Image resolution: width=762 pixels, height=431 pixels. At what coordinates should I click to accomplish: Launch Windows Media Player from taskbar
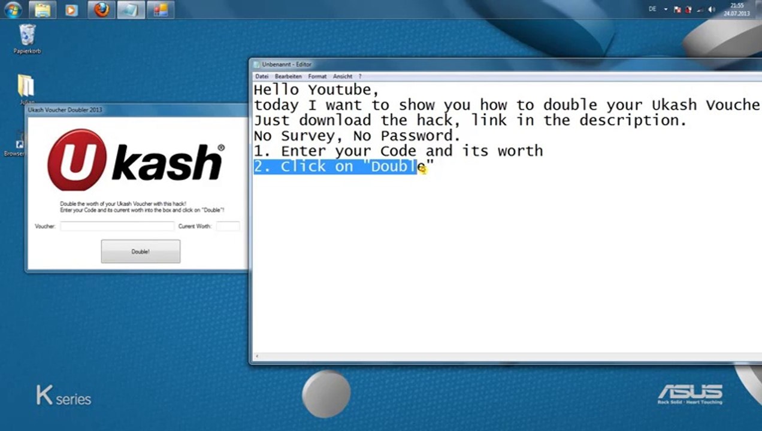(71, 10)
